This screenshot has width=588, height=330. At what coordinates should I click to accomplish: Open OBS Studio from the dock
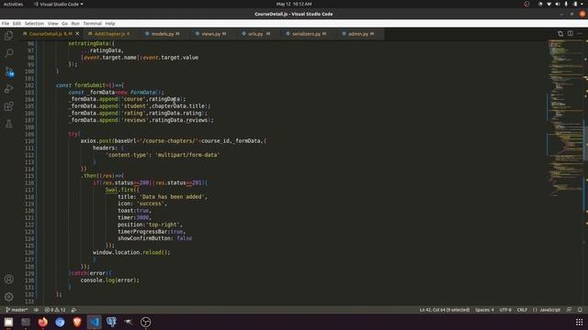pos(145,322)
